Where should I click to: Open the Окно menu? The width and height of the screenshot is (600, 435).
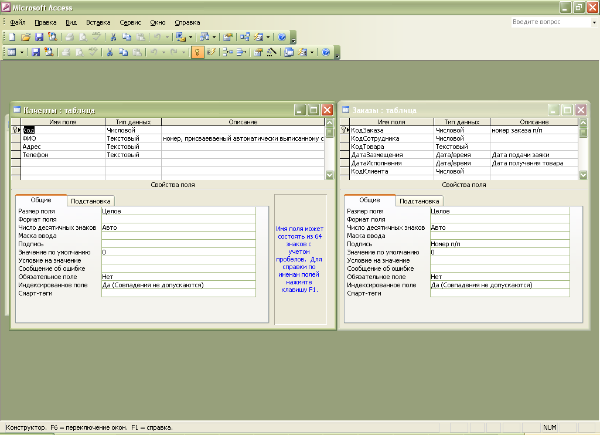[x=158, y=22]
